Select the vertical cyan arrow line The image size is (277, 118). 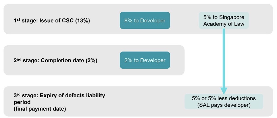point(224,58)
